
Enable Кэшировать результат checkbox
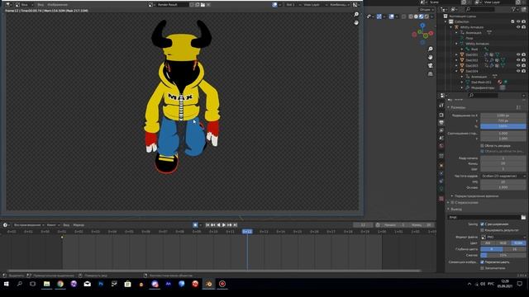click(482, 230)
